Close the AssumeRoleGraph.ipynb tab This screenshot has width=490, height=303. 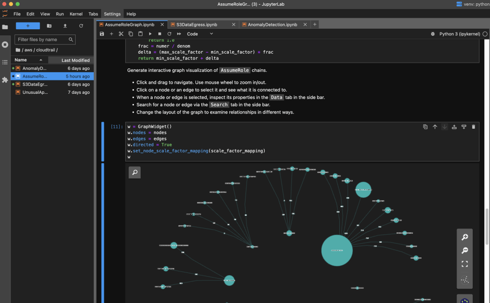point(162,24)
